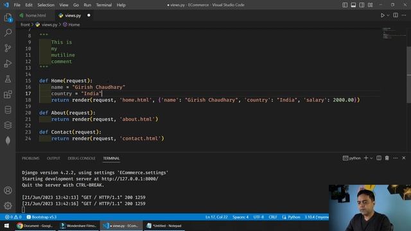Open the Search view in activity bar
The width and height of the screenshot is (411, 231).
8,33
